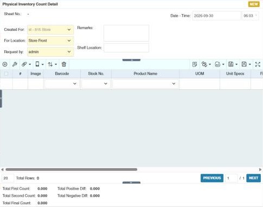Viewport: 263px width, 207px height.
Task: Open the Stock No. column dropdown
Action: pos(96,84)
